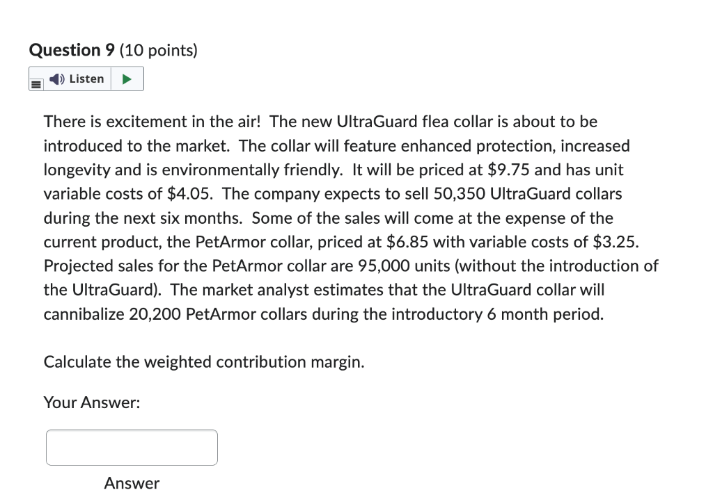Screen dimensions: 713x497
Task: Click the 'Your Answer:' label
Action: click(x=91, y=402)
